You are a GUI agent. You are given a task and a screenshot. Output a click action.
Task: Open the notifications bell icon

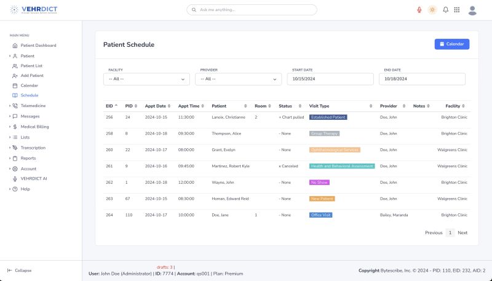tap(445, 10)
